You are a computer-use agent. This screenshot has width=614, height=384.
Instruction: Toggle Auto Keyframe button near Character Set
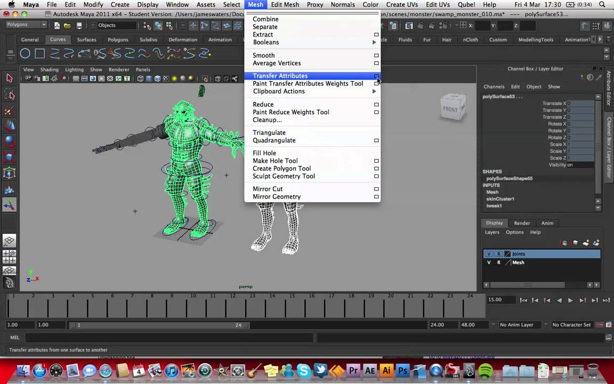(599, 325)
